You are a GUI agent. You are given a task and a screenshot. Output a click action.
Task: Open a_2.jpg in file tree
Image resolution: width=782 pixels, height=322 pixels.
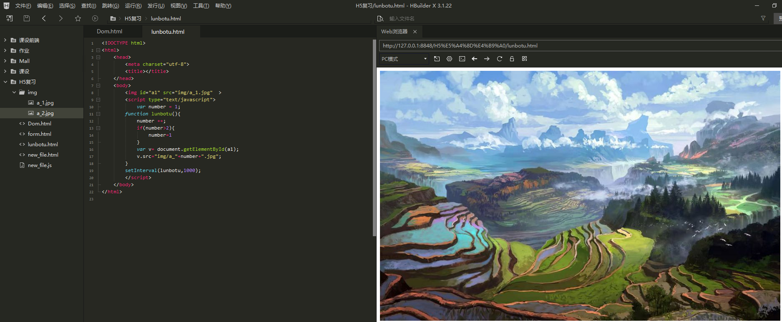tap(42, 113)
